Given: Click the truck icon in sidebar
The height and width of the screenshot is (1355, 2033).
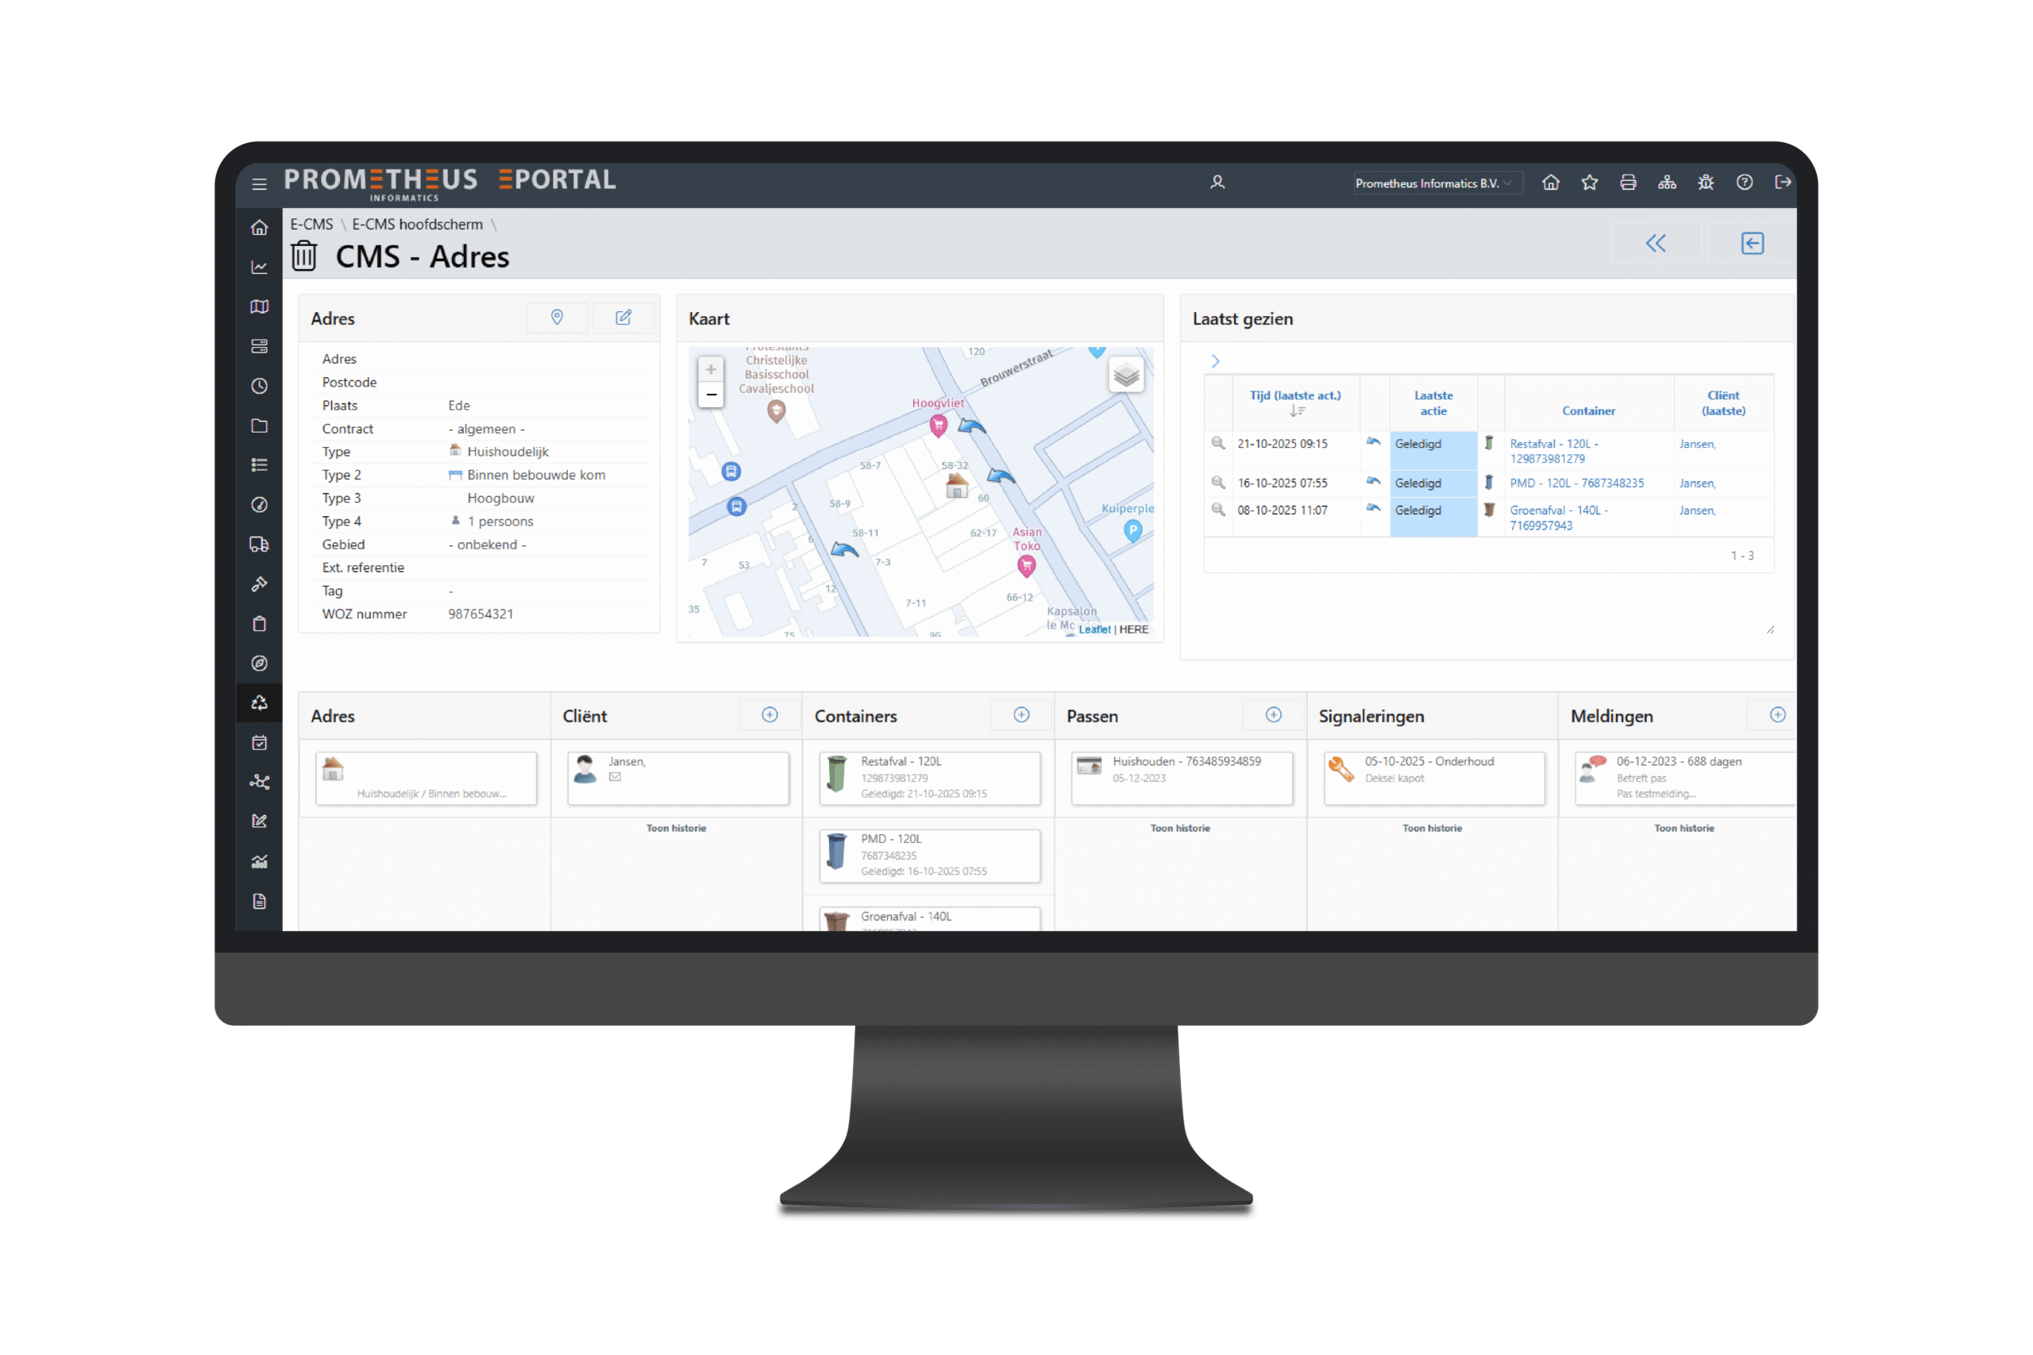Looking at the screenshot, I should pos(260,545).
